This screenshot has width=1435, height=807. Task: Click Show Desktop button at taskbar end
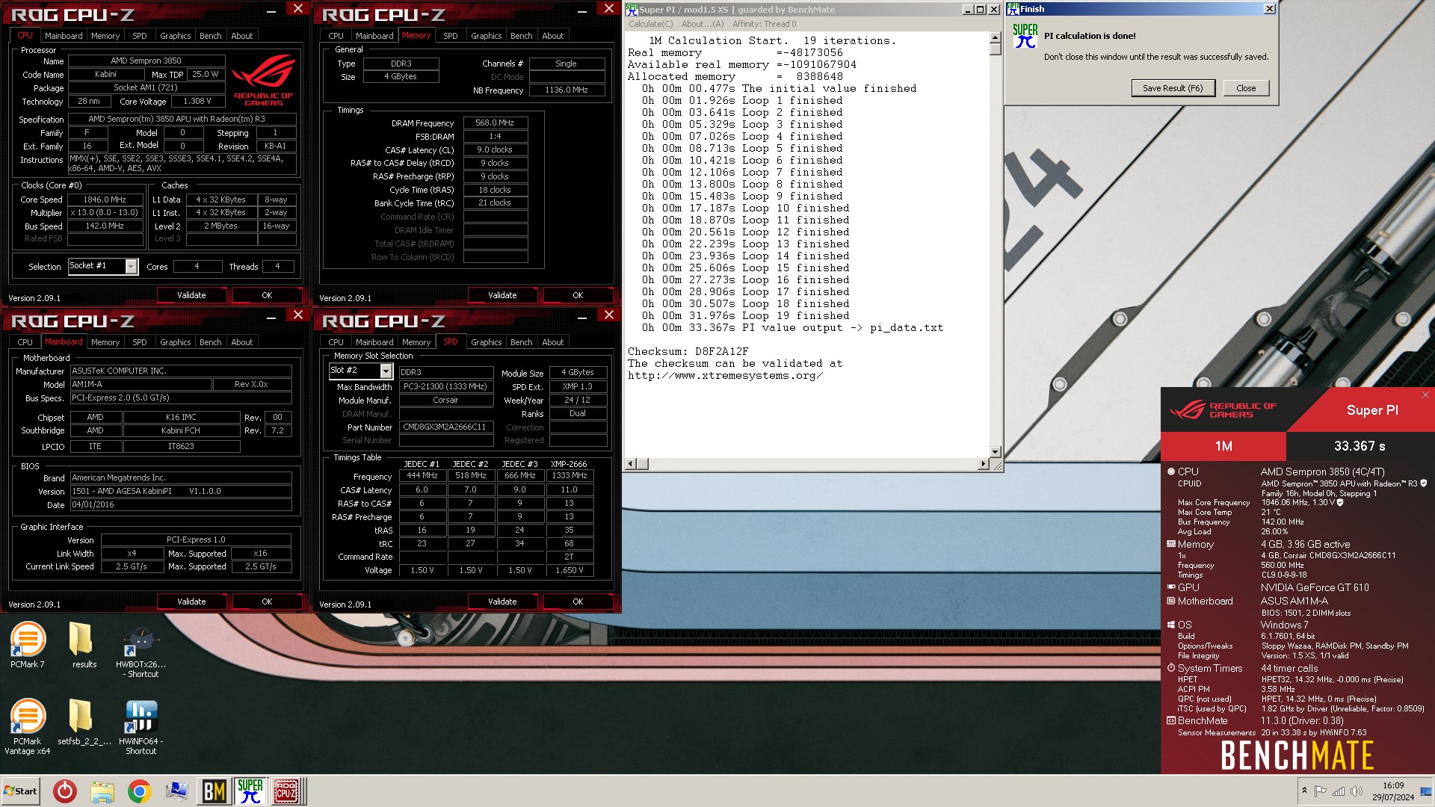pos(1426,791)
